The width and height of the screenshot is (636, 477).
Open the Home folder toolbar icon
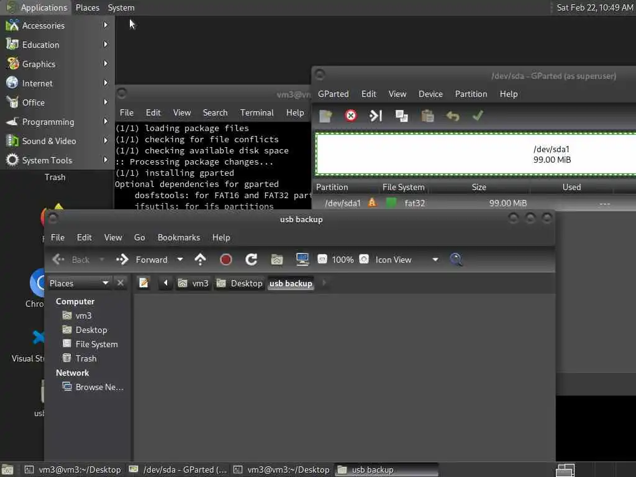coord(277,260)
